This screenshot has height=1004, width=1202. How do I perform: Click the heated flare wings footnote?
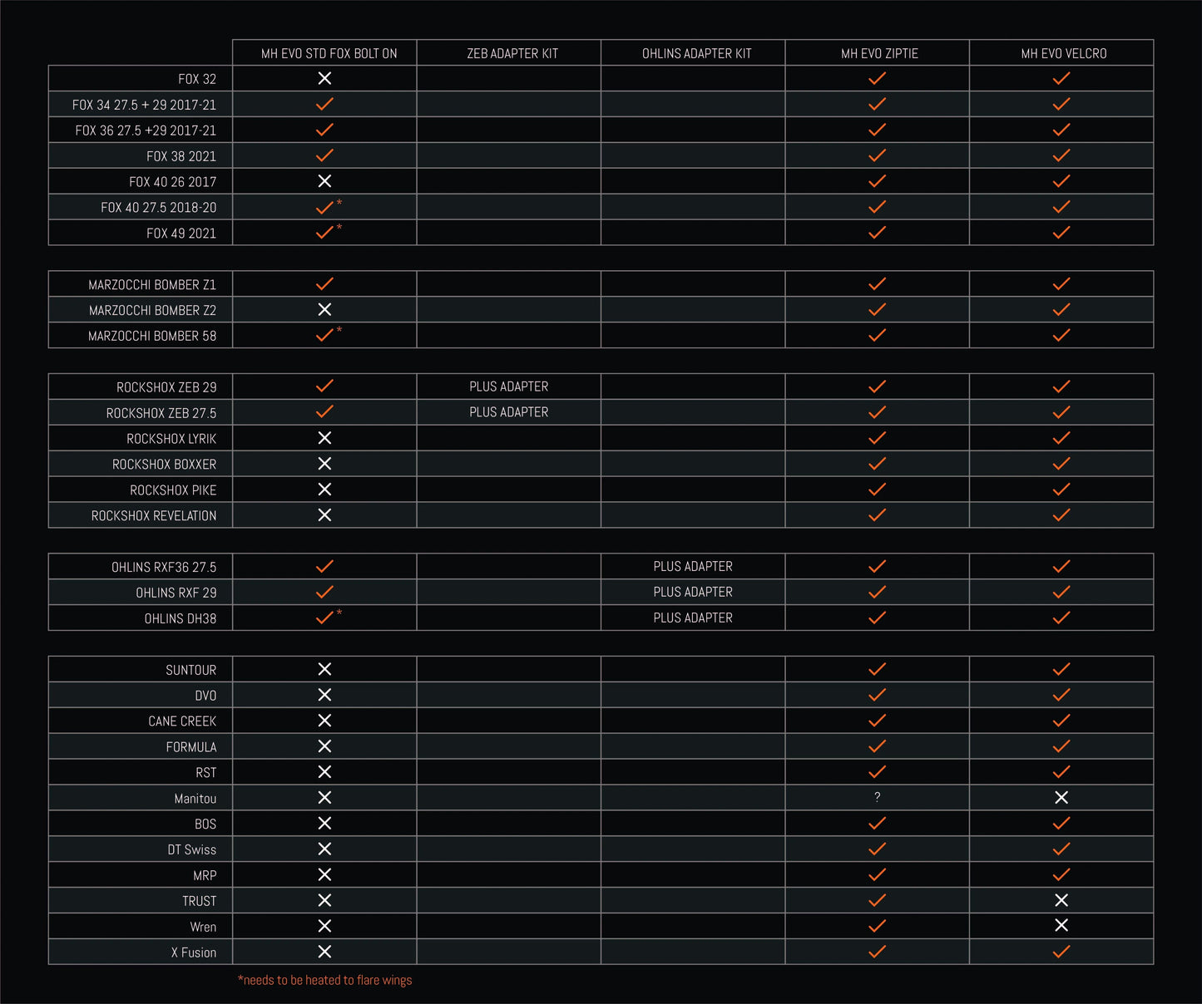(x=325, y=980)
